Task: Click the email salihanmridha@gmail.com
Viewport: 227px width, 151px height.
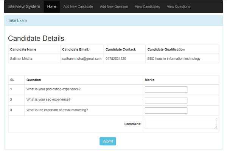Action: 82,59
